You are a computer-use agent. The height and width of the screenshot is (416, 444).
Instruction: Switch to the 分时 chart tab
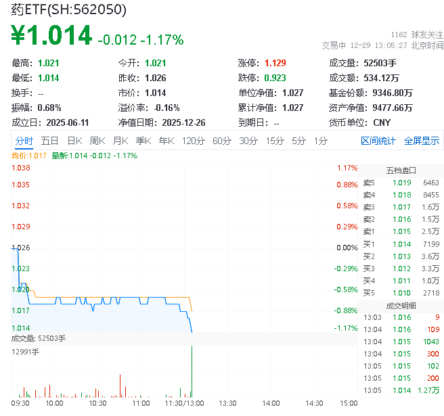tap(24, 141)
